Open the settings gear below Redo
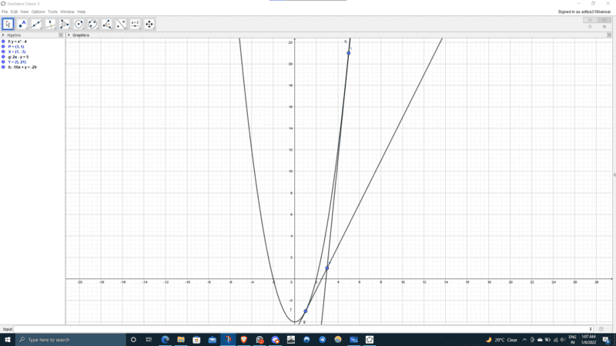Image resolution: width=616 pixels, height=346 pixels. point(604,27)
